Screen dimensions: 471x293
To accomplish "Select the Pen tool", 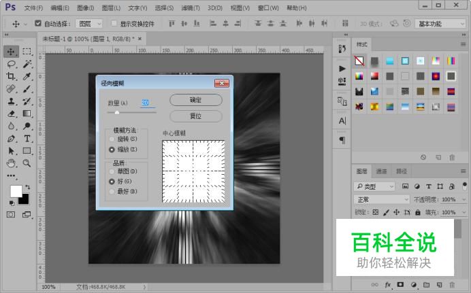I will 11,138.
